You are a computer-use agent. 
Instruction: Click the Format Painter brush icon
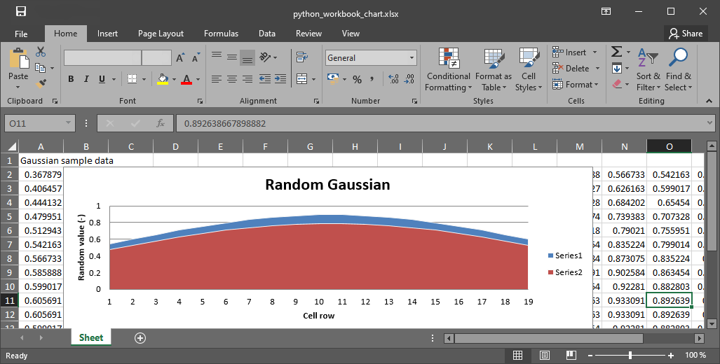click(x=41, y=83)
